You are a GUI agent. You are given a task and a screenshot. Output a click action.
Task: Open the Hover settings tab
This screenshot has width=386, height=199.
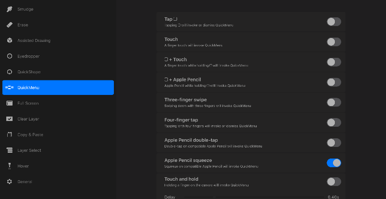tap(23, 166)
